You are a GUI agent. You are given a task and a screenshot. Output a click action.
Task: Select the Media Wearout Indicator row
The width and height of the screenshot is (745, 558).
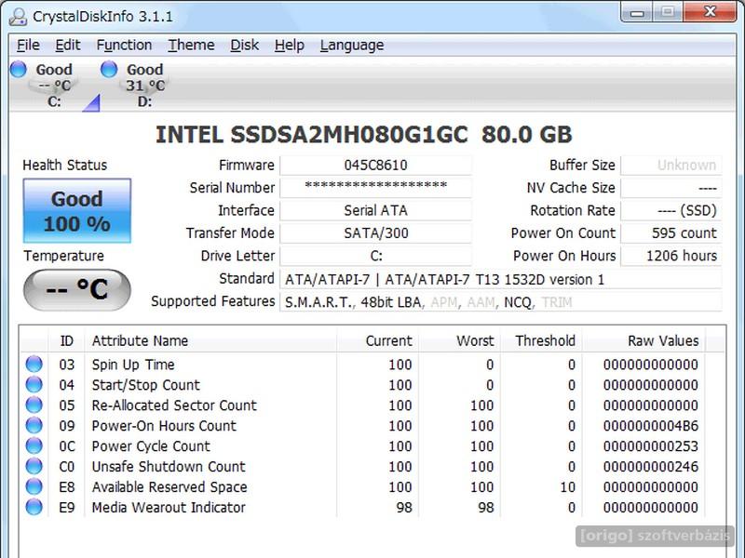[x=362, y=507]
